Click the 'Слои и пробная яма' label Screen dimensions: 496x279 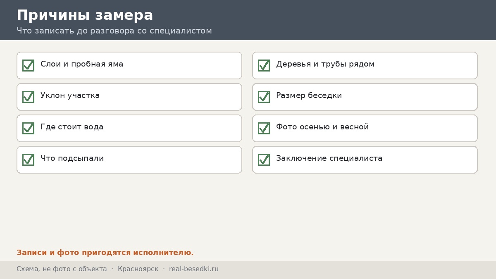pyautogui.click(x=82, y=64)
